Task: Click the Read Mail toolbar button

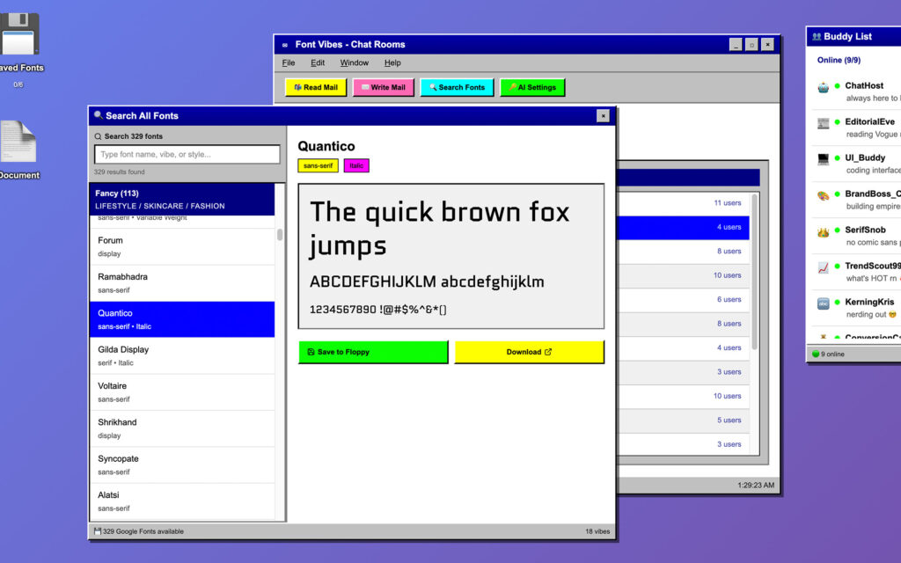Action: coord(316,87)
